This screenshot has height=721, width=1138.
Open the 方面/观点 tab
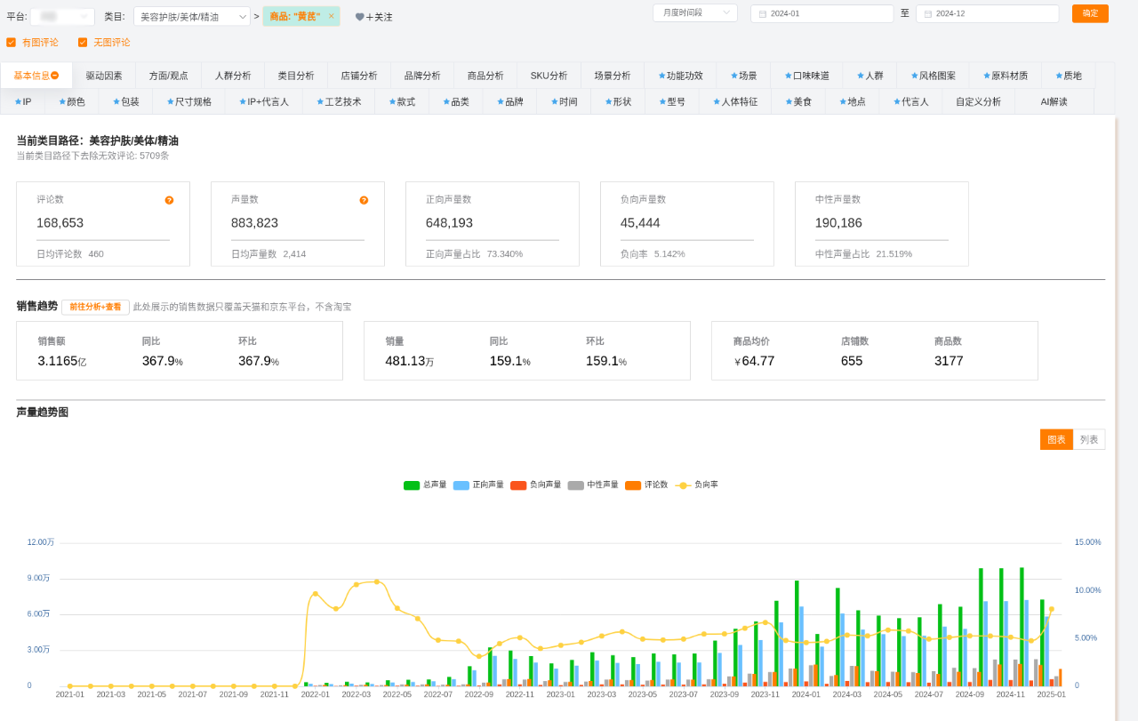169,76
